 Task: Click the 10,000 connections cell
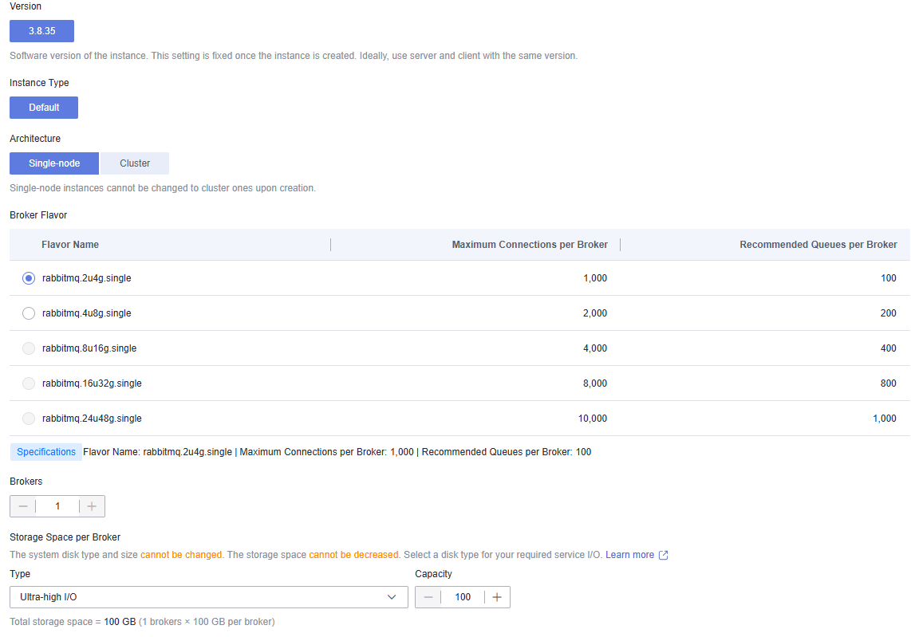point(593,418)
